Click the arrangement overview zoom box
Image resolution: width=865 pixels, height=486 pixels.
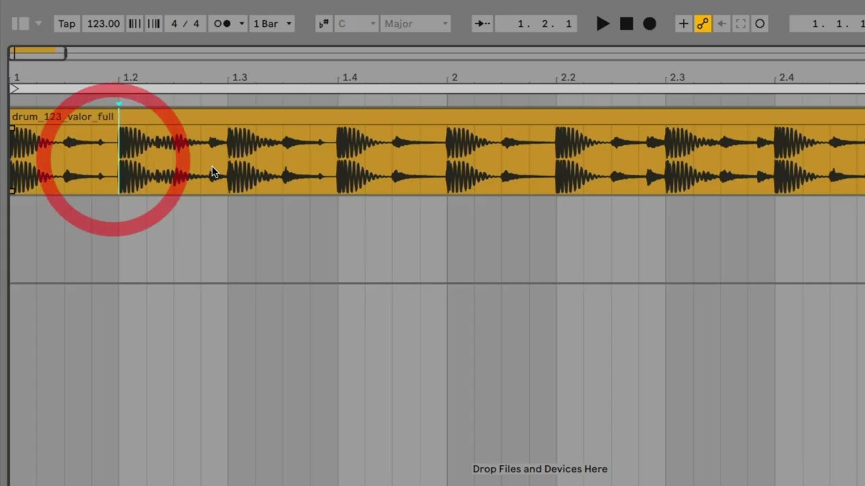pyautogui.click(x=37, y=53)
